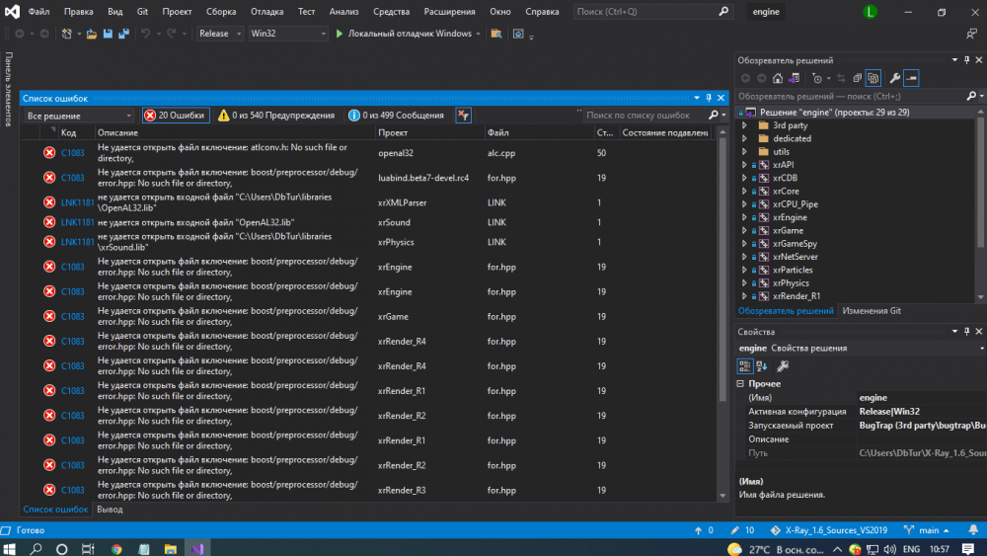Toggle the Сообщения messages filter
Viewport: 987px width, 556px height.
[397, 116]
